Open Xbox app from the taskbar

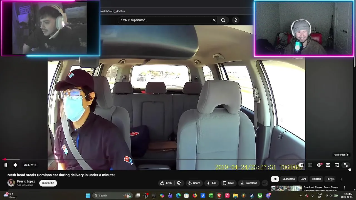[260, 196]
